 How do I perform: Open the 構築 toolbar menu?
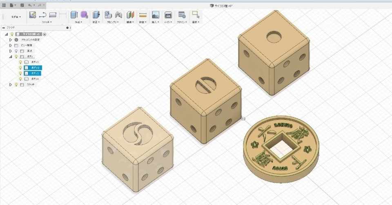pyautogui.click(x=130, y=22)
